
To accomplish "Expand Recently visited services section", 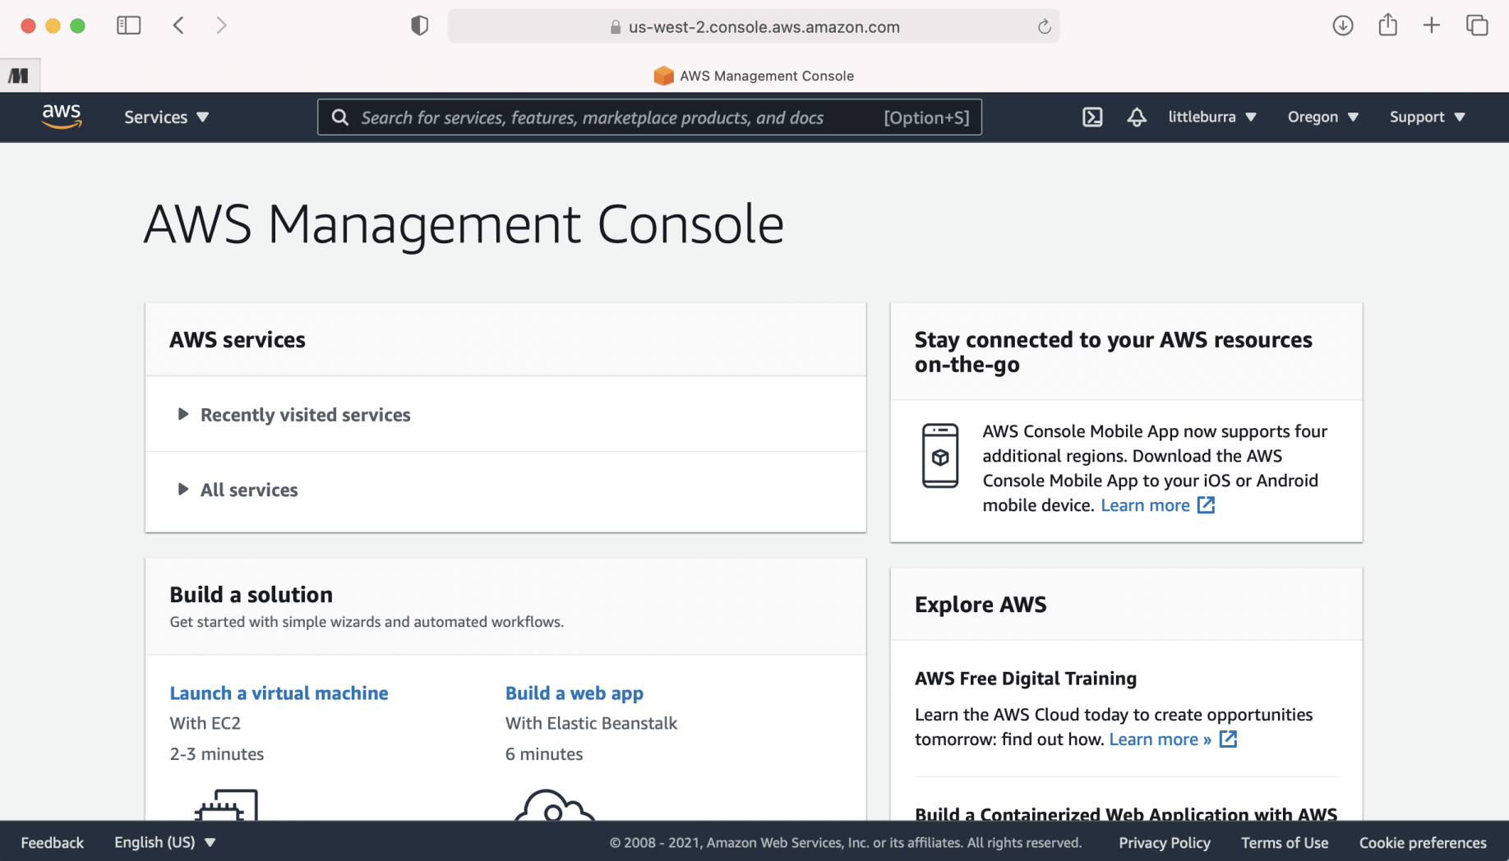I will pyautogui.click(x=305, y=415).
